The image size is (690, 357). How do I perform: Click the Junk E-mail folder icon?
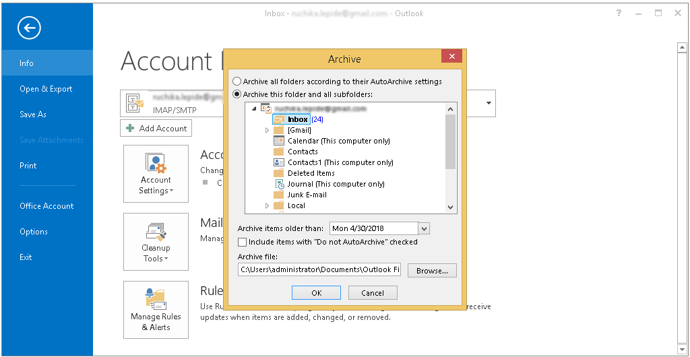(x=278, y=195)
